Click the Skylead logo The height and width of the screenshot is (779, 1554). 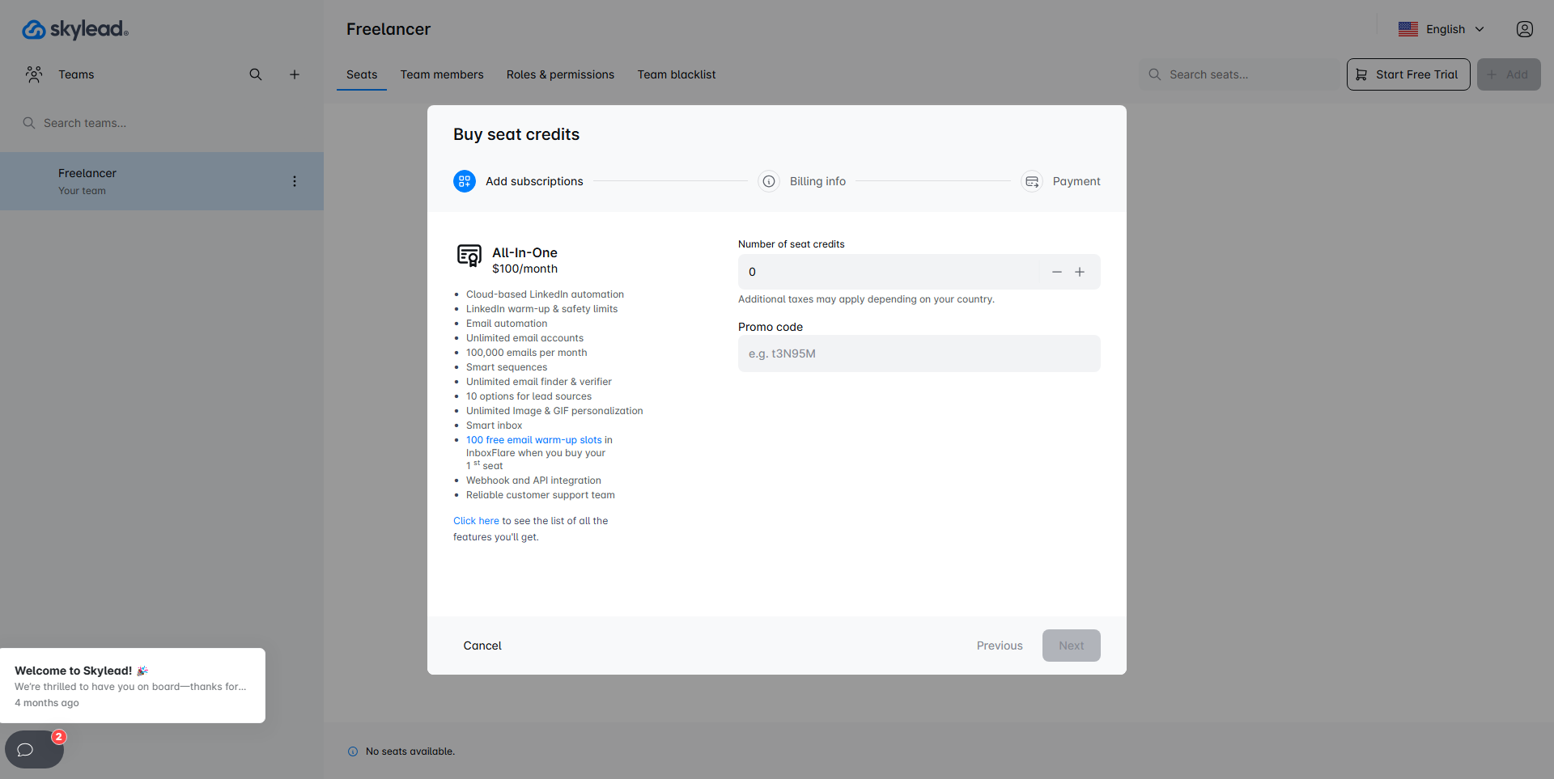[74, 30]
